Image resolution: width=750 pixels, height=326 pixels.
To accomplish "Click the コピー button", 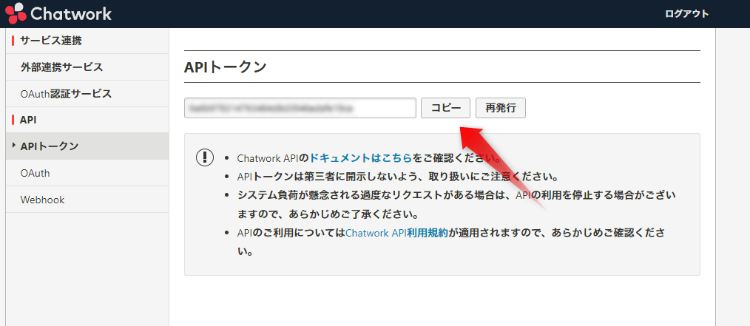I will tap(446, 108).
